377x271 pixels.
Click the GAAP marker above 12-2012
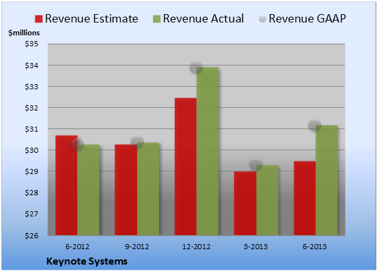(x=196, y=67)
